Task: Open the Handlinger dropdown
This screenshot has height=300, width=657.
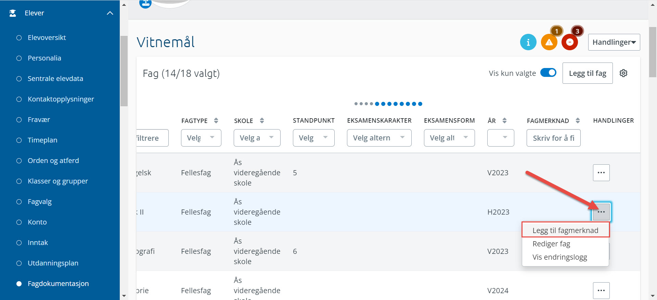Action: pos(614,42)
